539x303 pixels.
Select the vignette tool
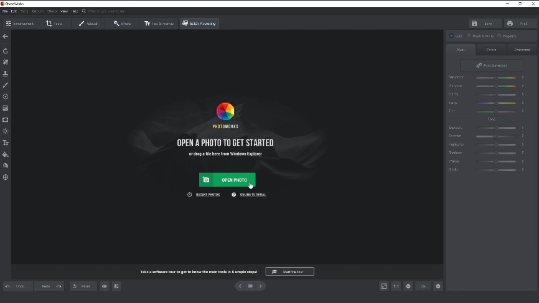coord(6,120)
